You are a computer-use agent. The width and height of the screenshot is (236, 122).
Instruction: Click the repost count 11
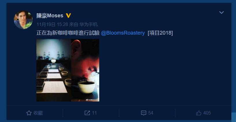click(x=94, y=113)
